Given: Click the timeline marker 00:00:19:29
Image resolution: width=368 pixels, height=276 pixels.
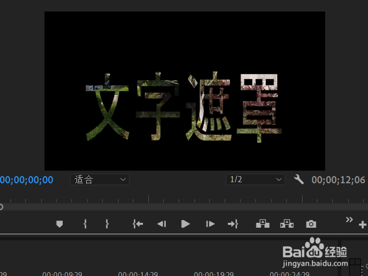Looking at the screenshot, I should 214,274.
